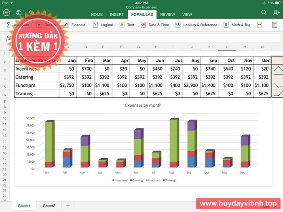Tap the Financial label

pyautogui.click(x=79, y=25)
